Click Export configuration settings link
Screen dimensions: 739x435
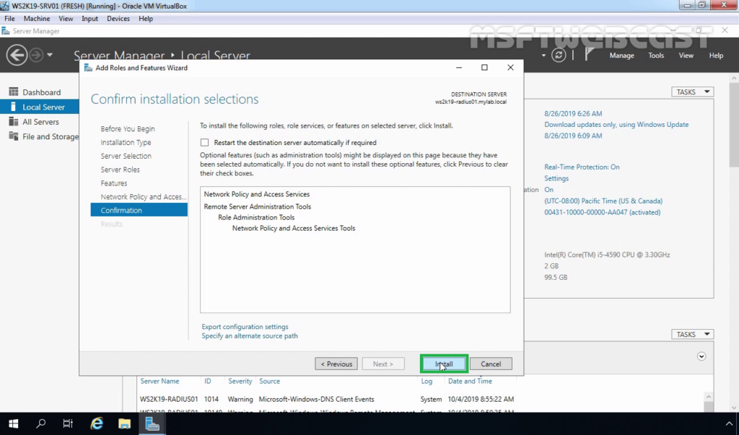point(245,327)
